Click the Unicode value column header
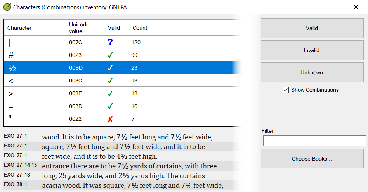Viewport: 368px width, 192px height. [x=79, y=28]
